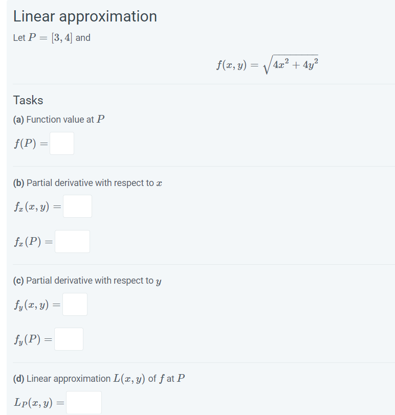Click the "(a) Function value at P" label
The width and height of the screenshot is (395, 415).
tap(59, 120)
